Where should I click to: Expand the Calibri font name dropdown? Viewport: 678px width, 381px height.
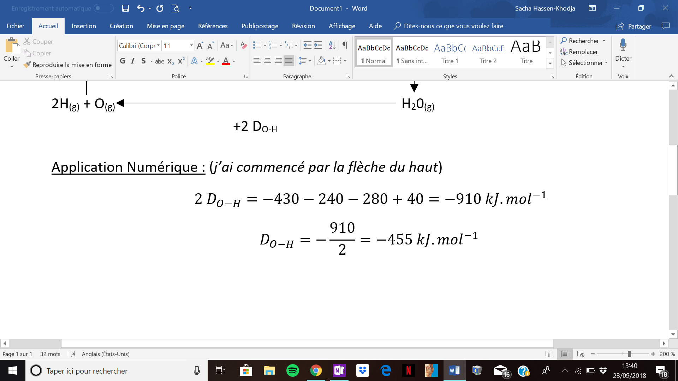pyautogui.click(x=158, y=46)
